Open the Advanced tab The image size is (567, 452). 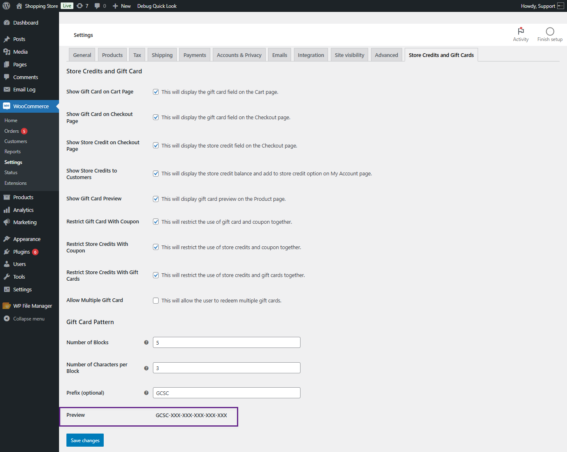point(387,55)
